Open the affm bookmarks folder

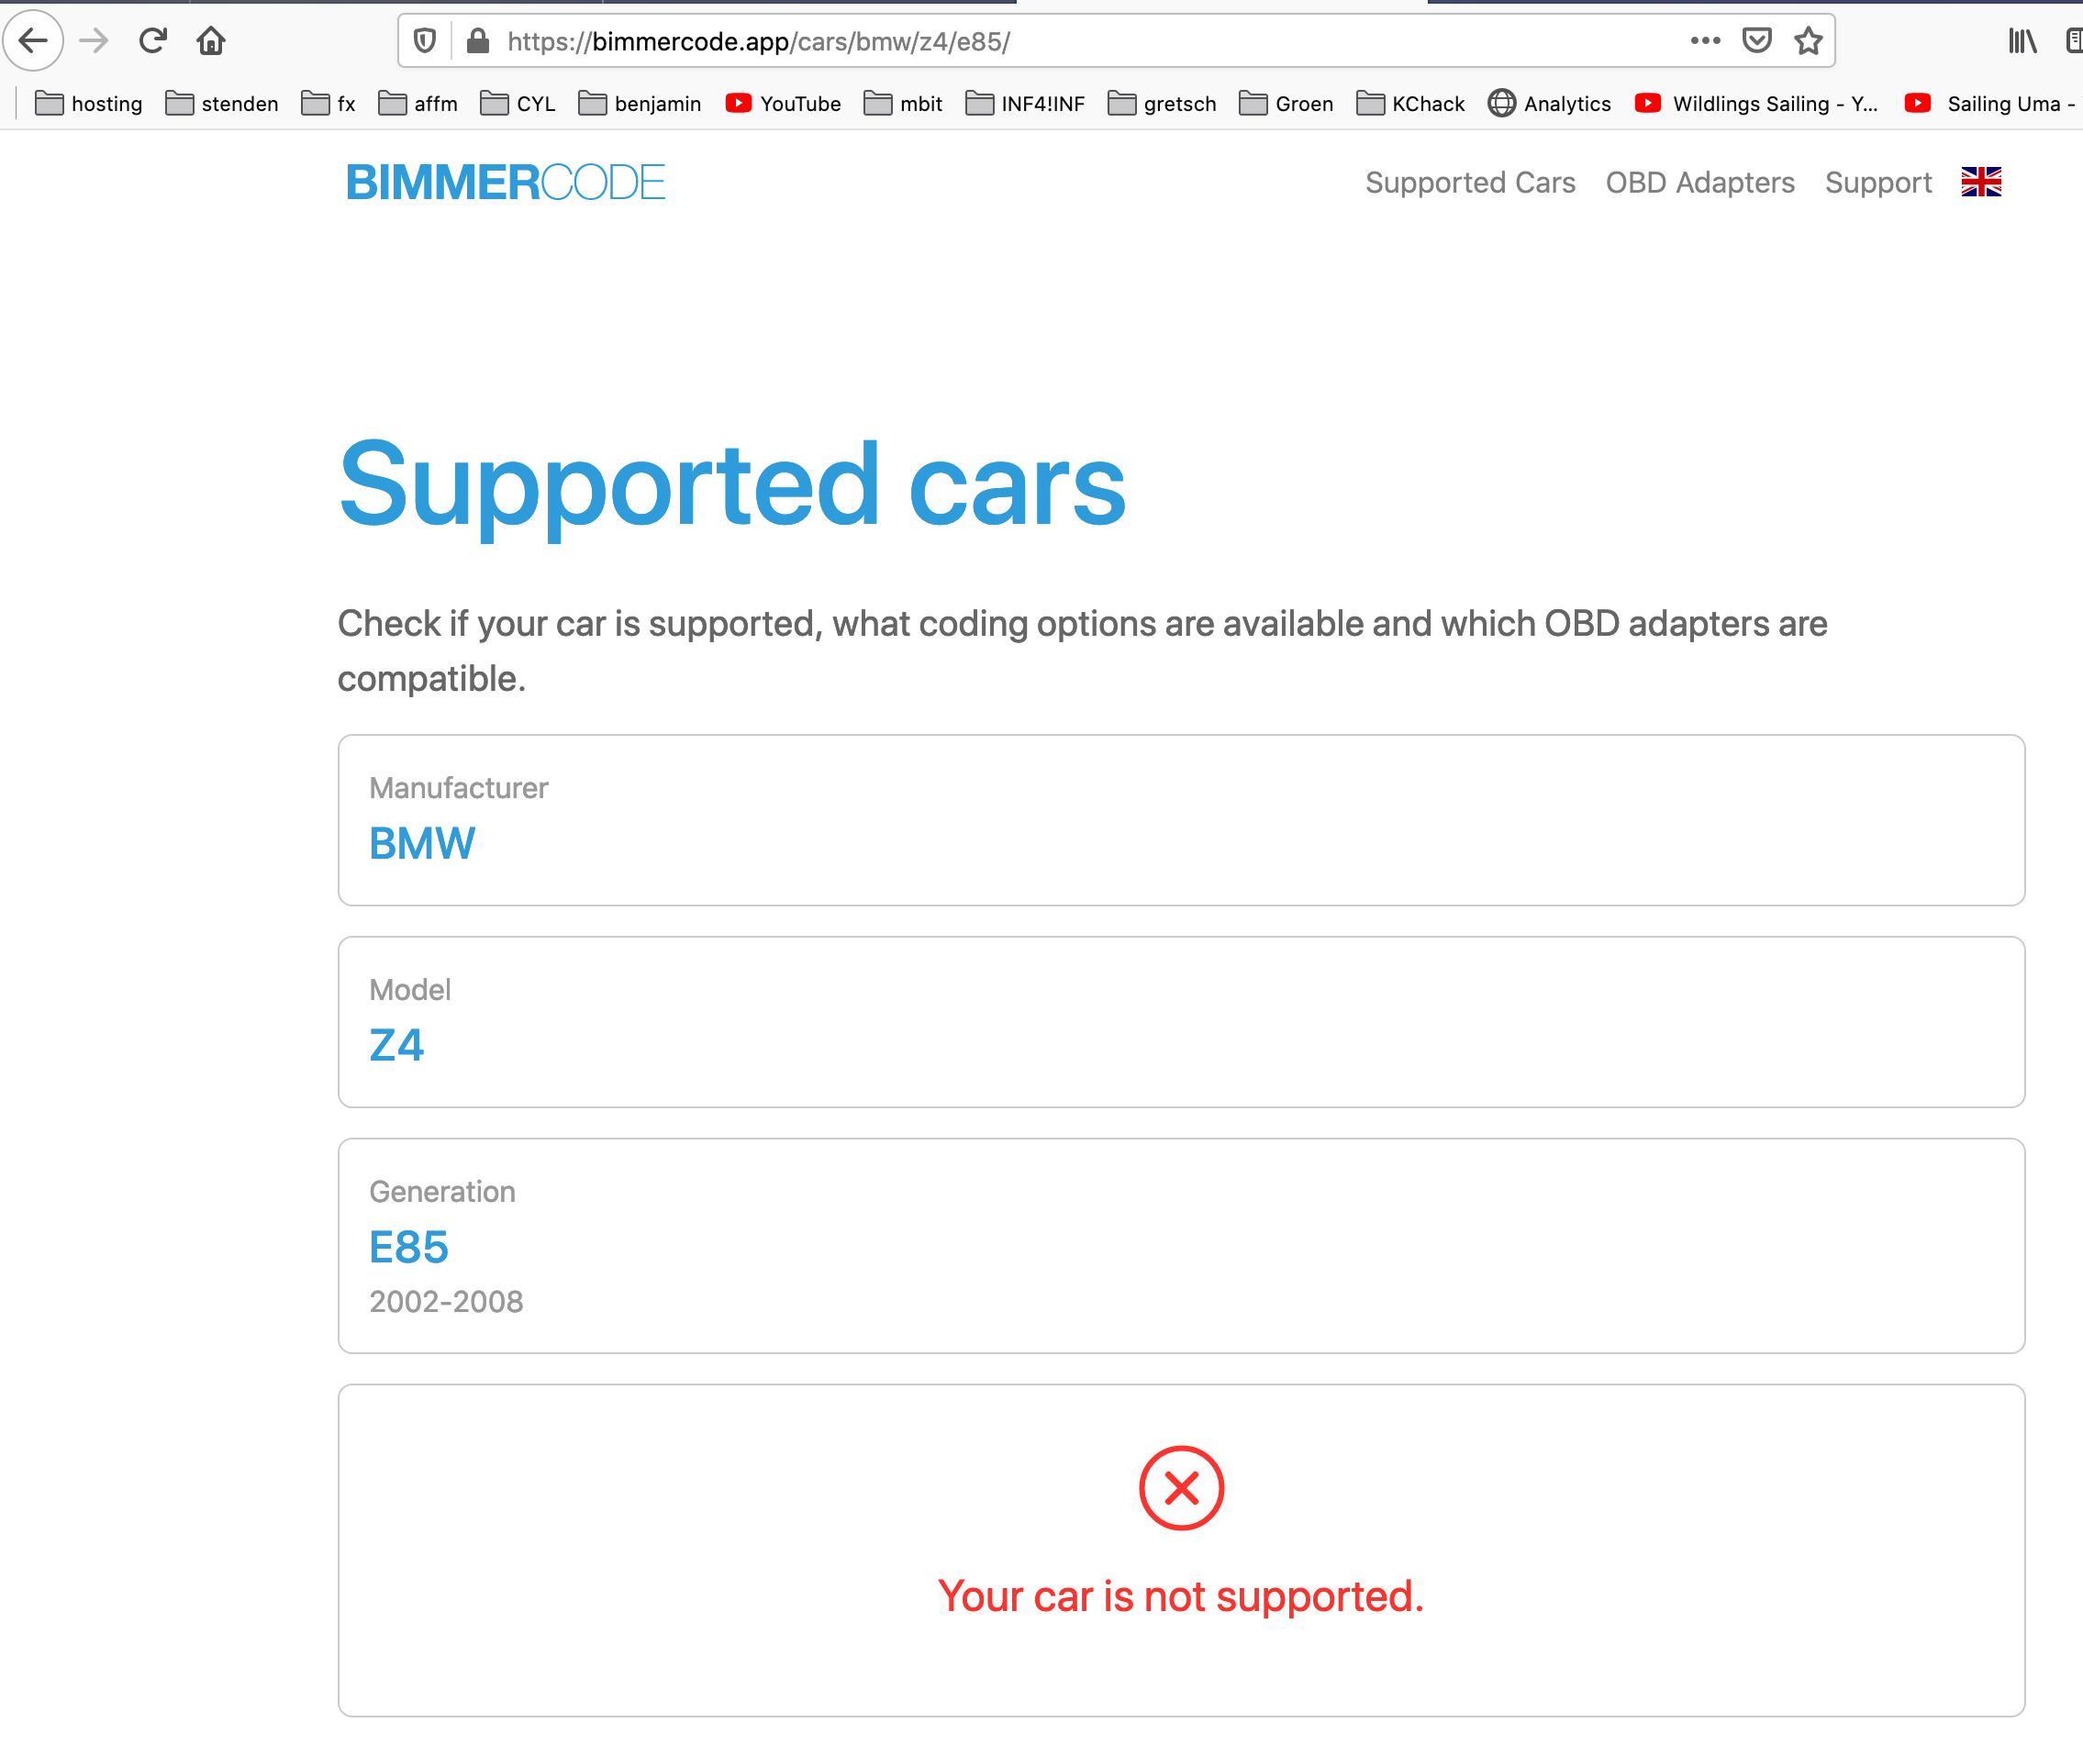418,103
